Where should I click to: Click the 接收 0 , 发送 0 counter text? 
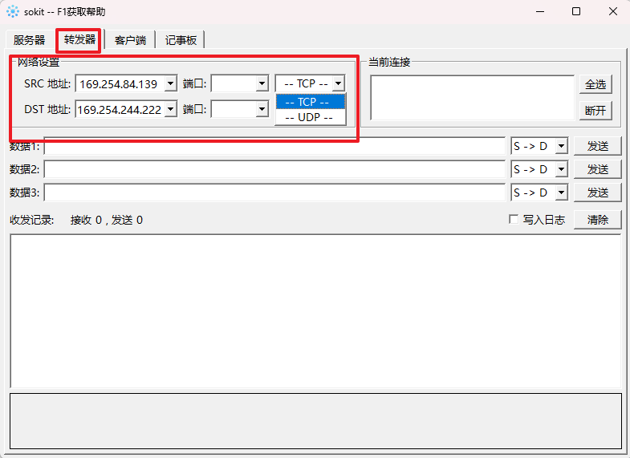[107, 220]
